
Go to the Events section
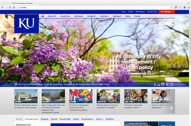click(138, 16)
